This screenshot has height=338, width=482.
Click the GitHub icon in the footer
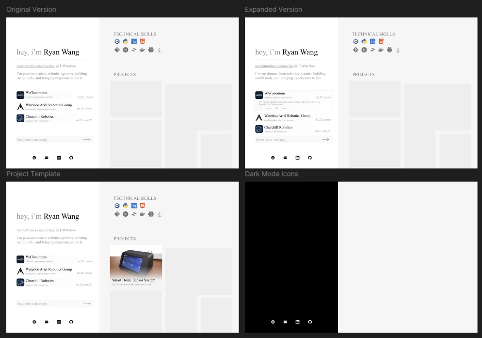click(x=71, y=158)
